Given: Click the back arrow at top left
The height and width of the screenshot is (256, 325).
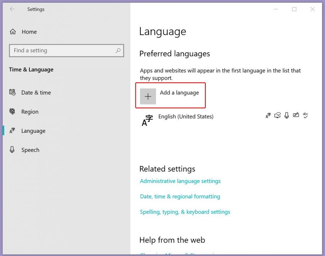Looking at the screenshot, I should (12, 9).
